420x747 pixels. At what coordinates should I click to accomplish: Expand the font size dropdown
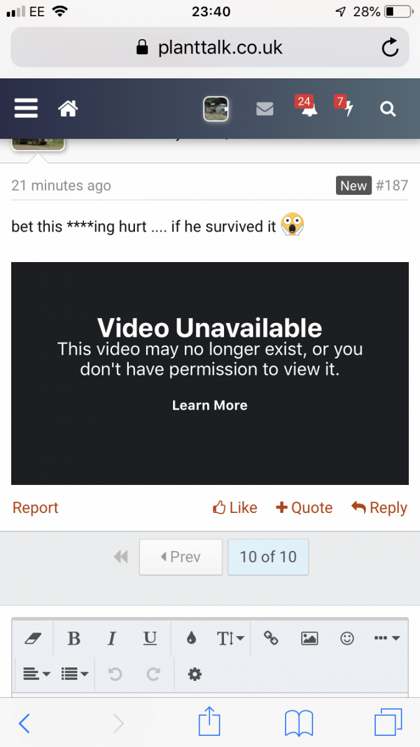[230, 638]
